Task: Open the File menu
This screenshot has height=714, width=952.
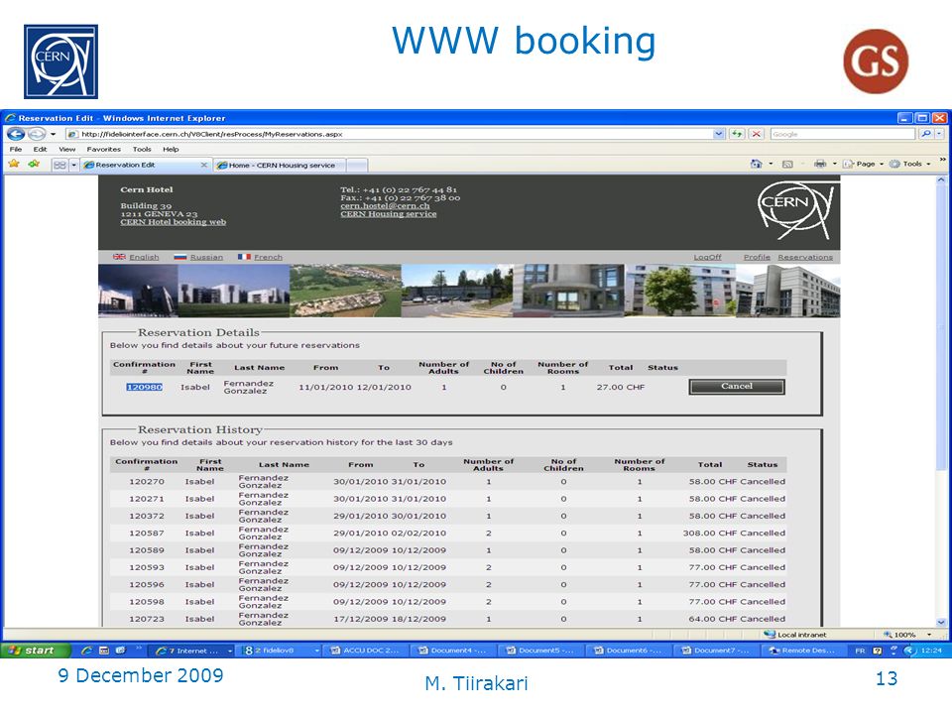Action: pos(16,150)
